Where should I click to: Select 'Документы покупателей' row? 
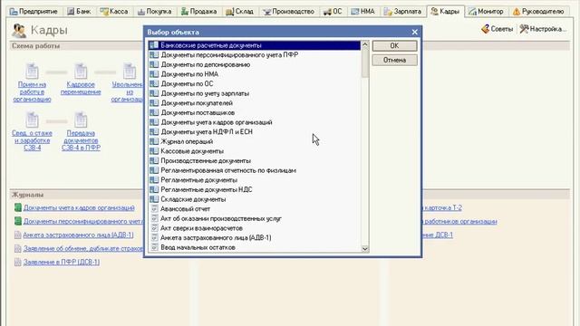click(x=255, y=102)
